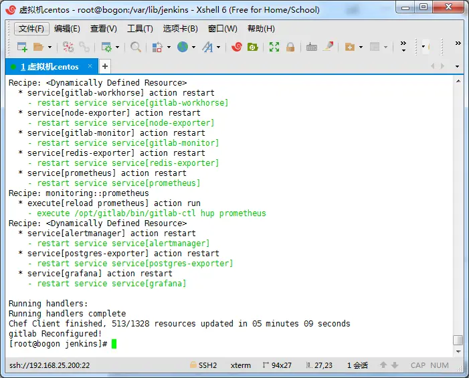
Task: Launch Xshell red swirl toolbar icon
Action: (237, 47)
